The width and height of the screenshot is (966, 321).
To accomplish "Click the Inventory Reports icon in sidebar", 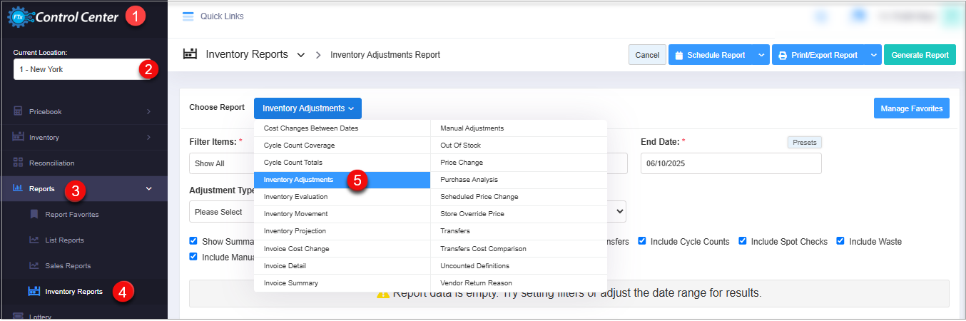I will pyautogui.click(x=34, y=291).
